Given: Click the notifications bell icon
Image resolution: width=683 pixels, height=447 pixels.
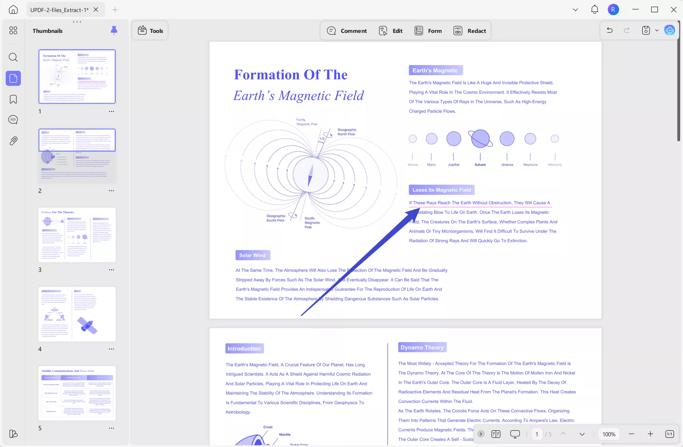Looking at the screenshot, I should point(594,9).
